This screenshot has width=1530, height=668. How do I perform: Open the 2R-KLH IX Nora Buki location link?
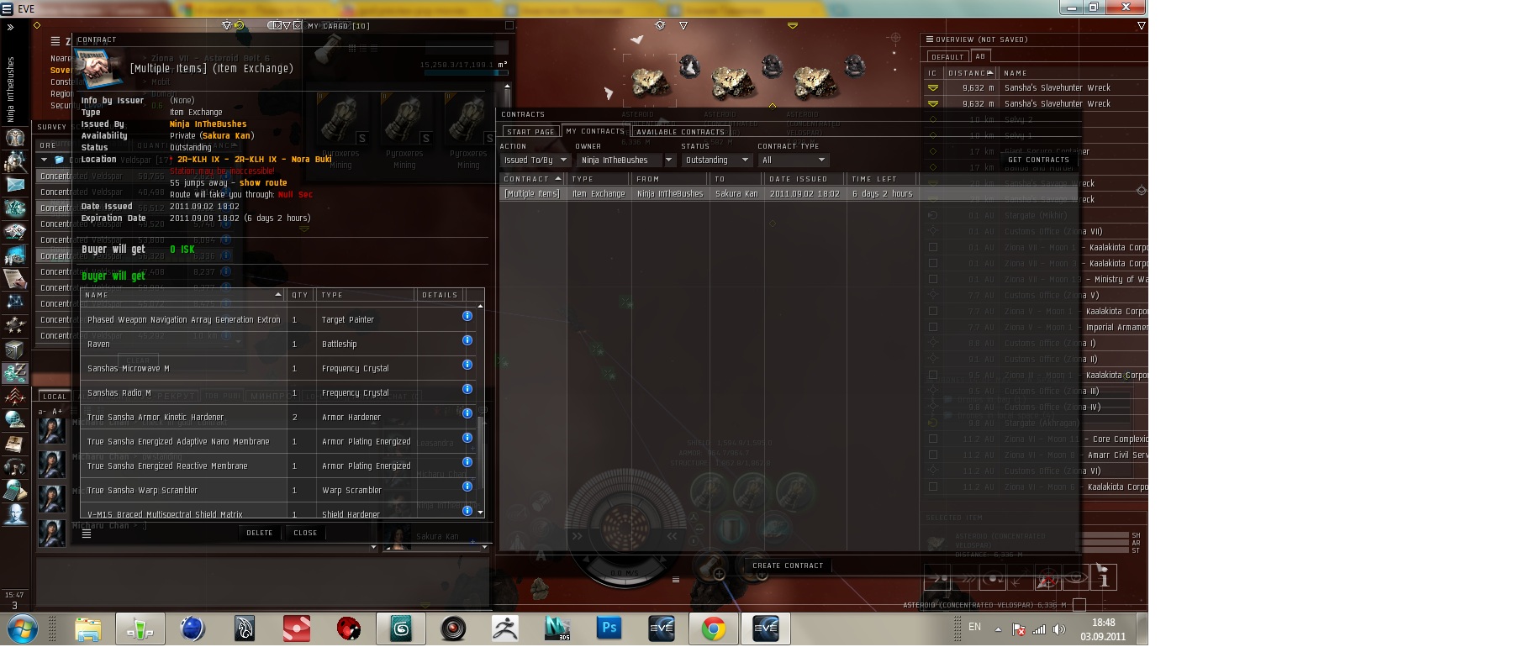(x=254, y=159)
